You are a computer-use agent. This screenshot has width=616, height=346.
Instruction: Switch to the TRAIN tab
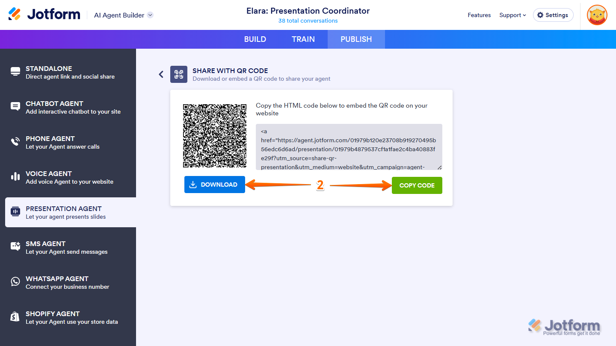[303, 39]
